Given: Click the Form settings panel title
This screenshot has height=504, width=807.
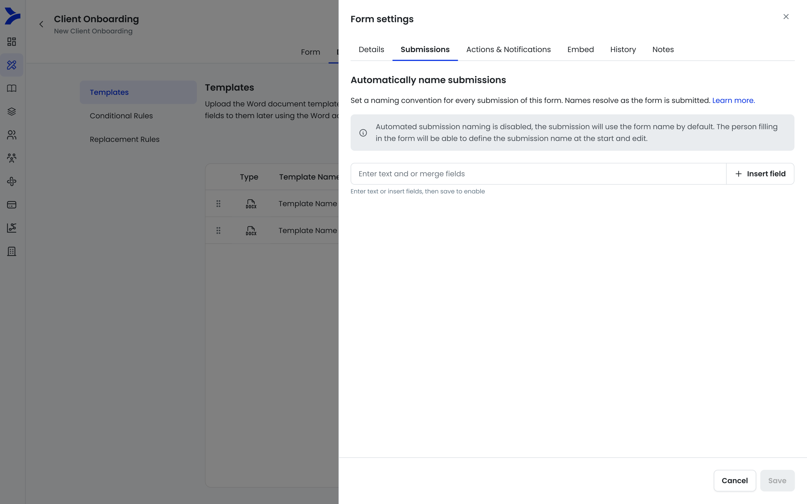Looking at the screenshot, I should click(x=382, y=19).
